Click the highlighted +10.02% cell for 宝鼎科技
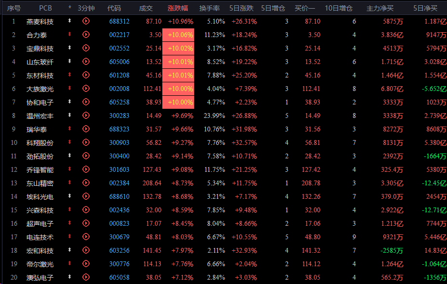Screen dimensions: 447x284 coord(178,49)
